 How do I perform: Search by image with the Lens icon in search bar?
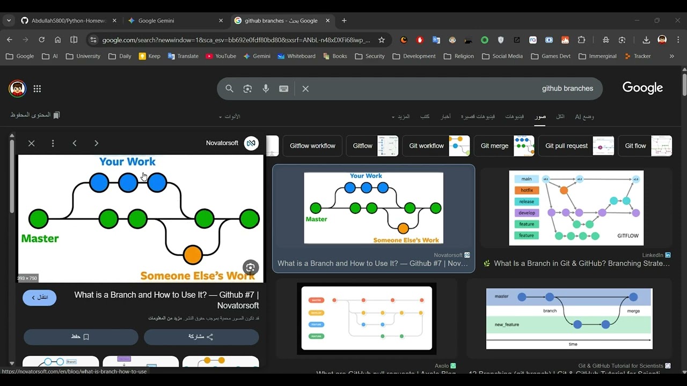point(247,88)
